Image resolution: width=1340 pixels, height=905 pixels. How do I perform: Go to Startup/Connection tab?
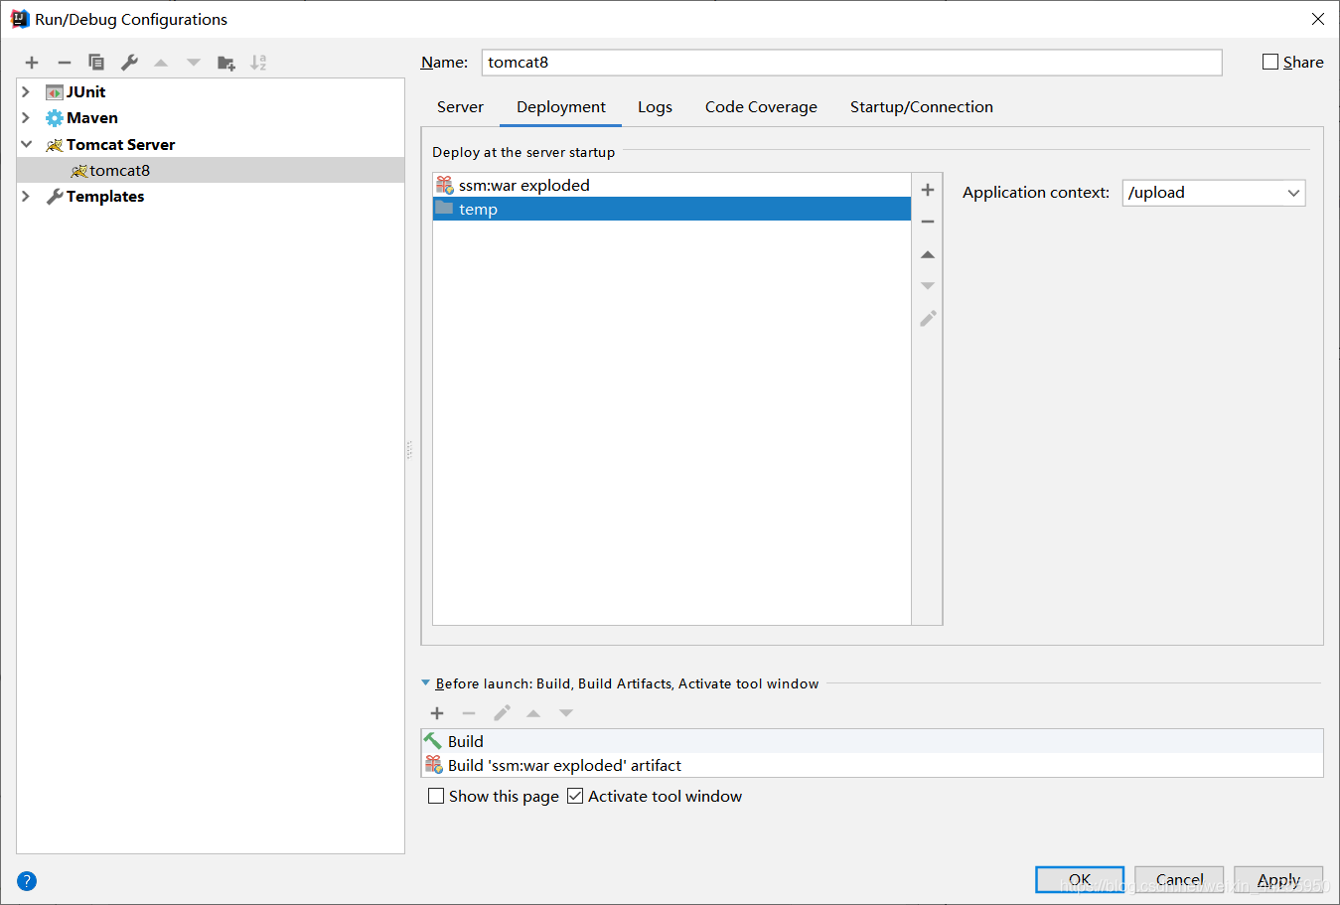922,107
